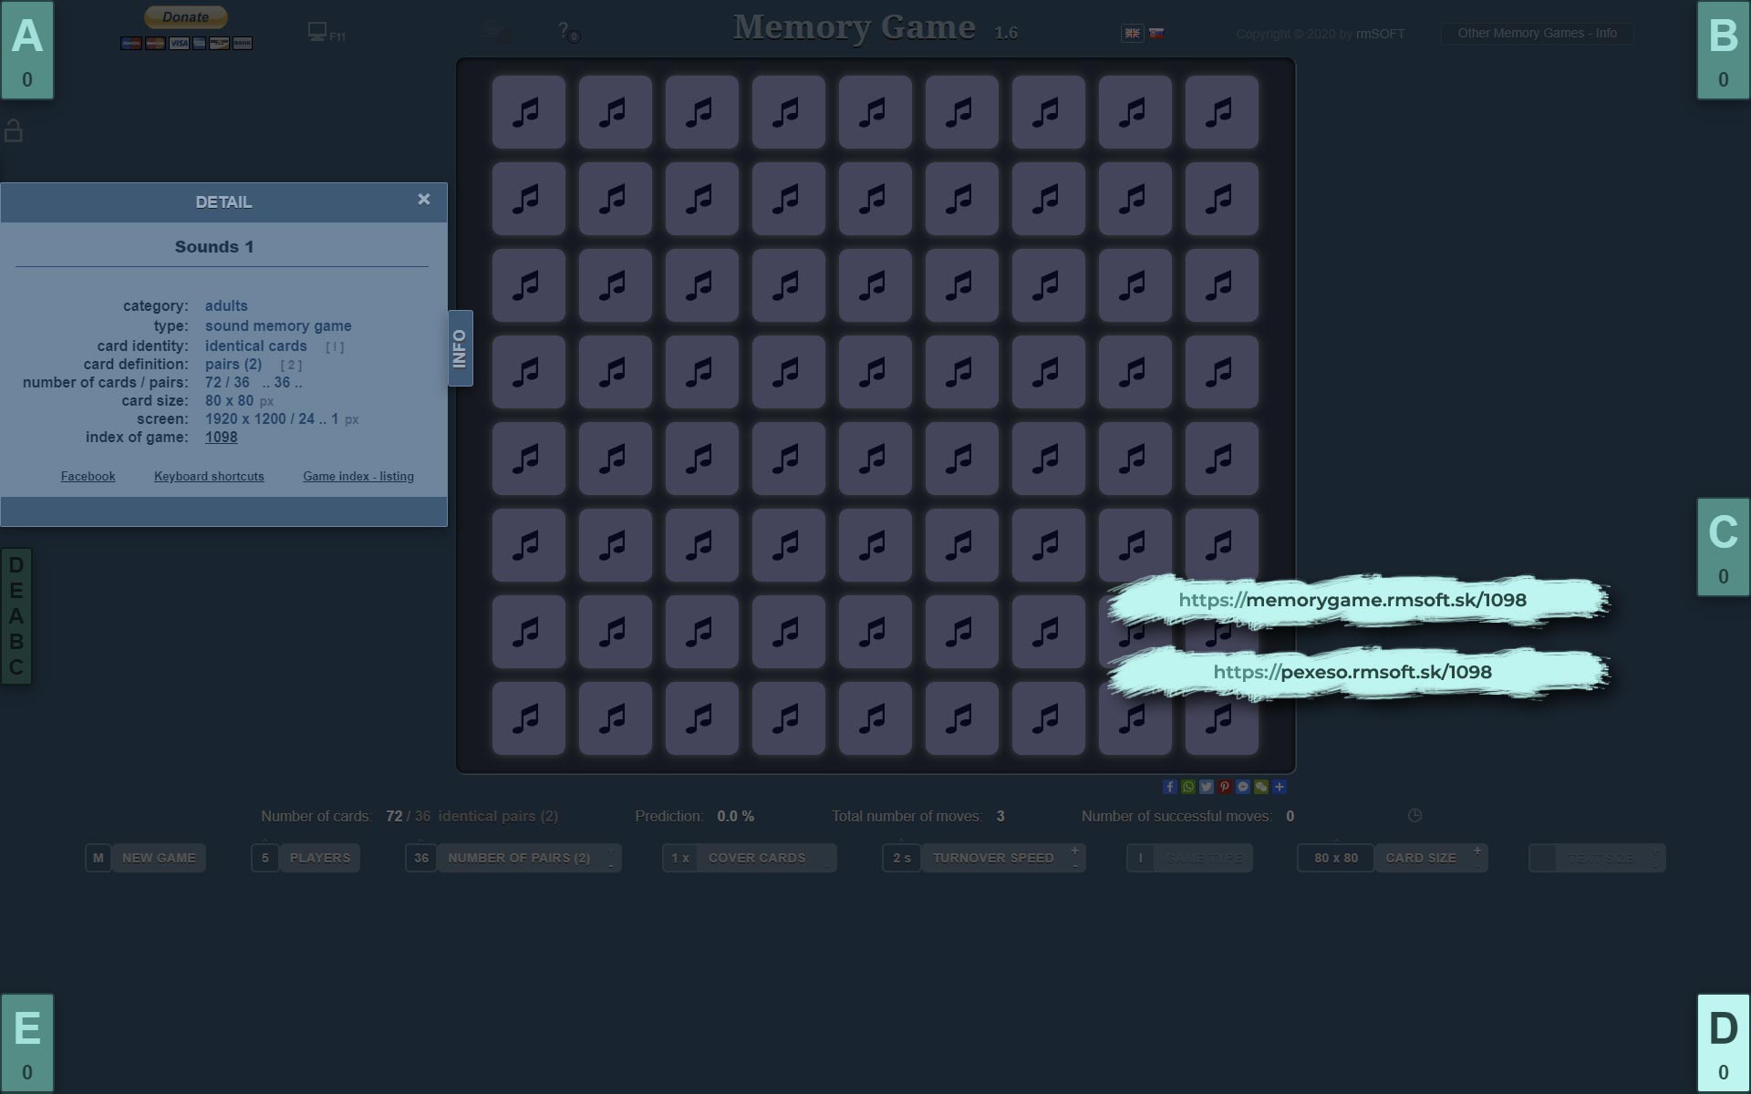Switch language with the UK flag
Screen dimensions: 1751x1094
pos(1132,33)
